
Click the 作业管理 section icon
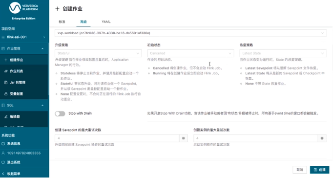[x=3, y=48]
